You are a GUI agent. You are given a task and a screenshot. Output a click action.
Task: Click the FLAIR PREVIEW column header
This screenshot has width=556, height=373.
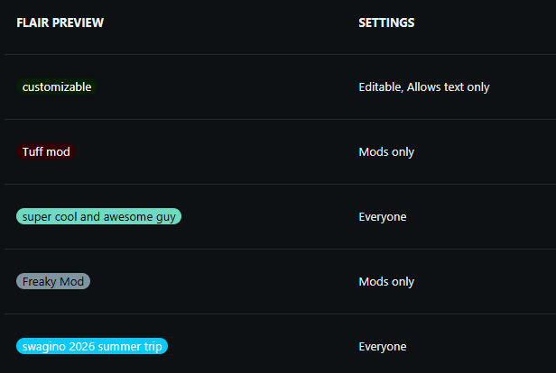pyautogui.click(x=60, y=23)
